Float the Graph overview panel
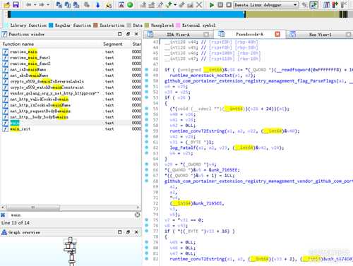 128,232
